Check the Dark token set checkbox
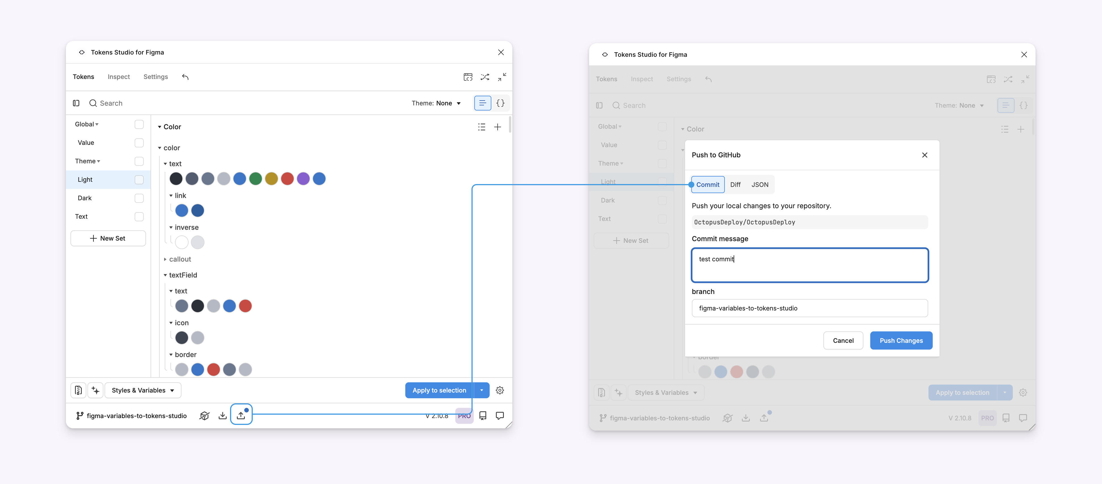Screen dimensions: 1102x484 [139, 198]
